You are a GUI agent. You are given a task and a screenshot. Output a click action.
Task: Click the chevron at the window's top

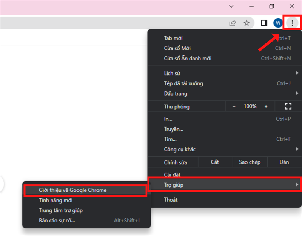[x=231, y=6]
